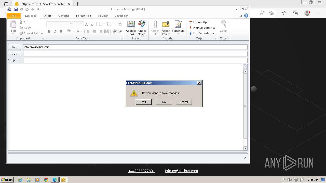The height and width of the screenshot is (183, 326).
Task: Open the Clipboard dialog launcher
Action: (43, 39)
